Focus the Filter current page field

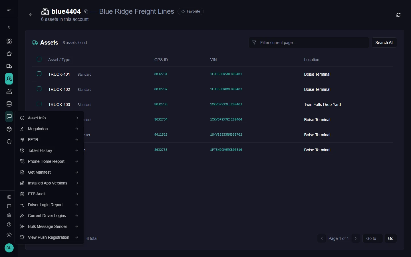pyautogui.click(x=309, y=43)
